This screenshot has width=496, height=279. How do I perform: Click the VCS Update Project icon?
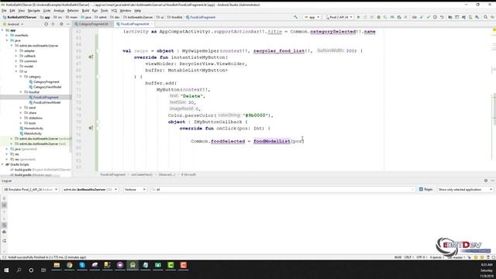coord(422,17)
